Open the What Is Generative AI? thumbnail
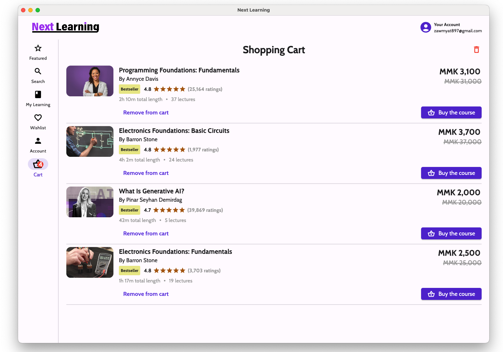Image resolution: width=503 pixels, height=352 pixels. click(x=90, y=202)
